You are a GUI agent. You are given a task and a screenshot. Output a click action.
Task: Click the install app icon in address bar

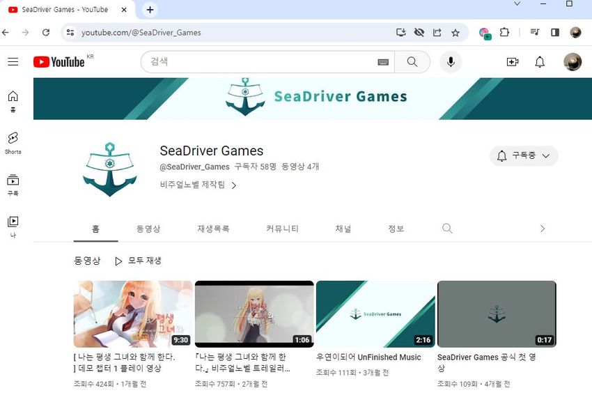tap(401, 33)
